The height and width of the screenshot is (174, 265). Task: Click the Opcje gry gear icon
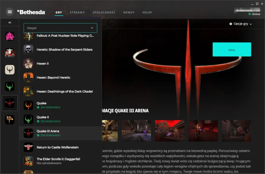231,24
